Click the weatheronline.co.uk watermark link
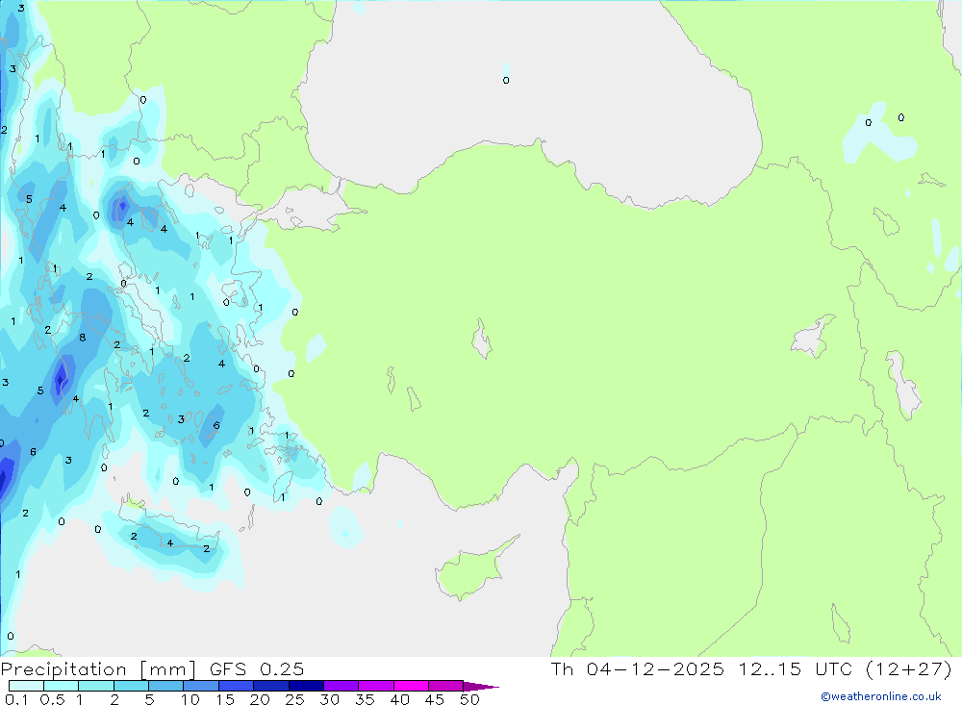This screenshot has height=705, width=962. point(880,696)
